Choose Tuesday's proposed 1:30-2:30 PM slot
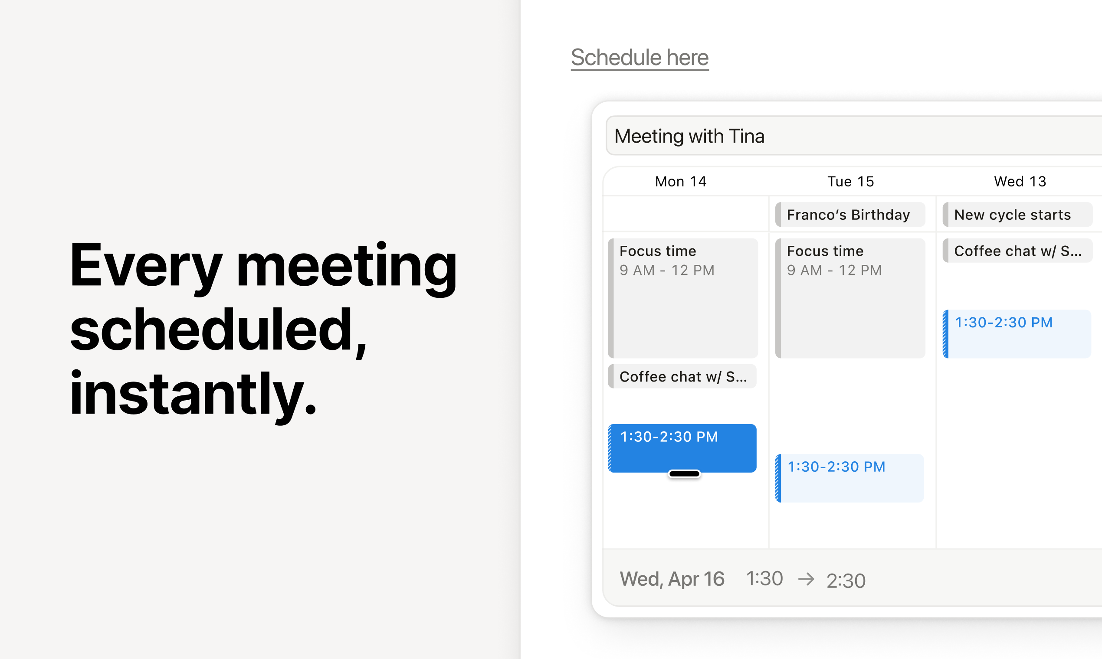 click(849, 478)
